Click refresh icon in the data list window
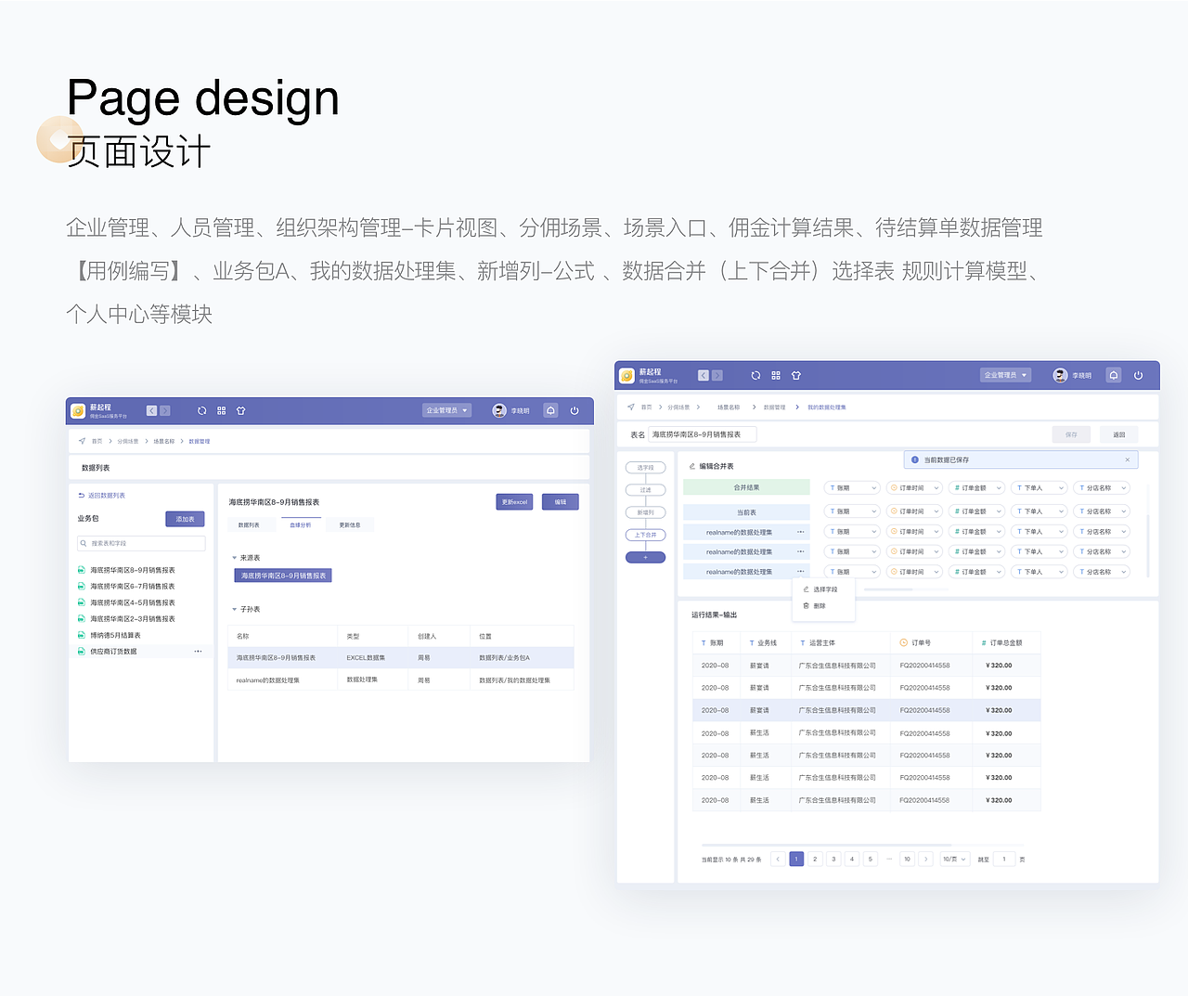Image resolution: width=1188 pixels, height=996 pixels. point(201,410)
